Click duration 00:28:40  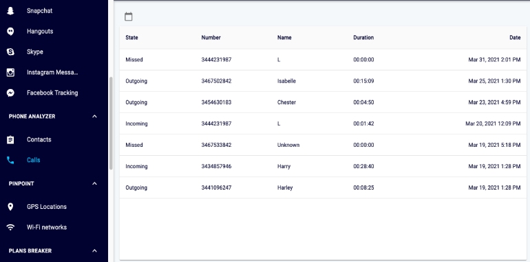[363, 166]
